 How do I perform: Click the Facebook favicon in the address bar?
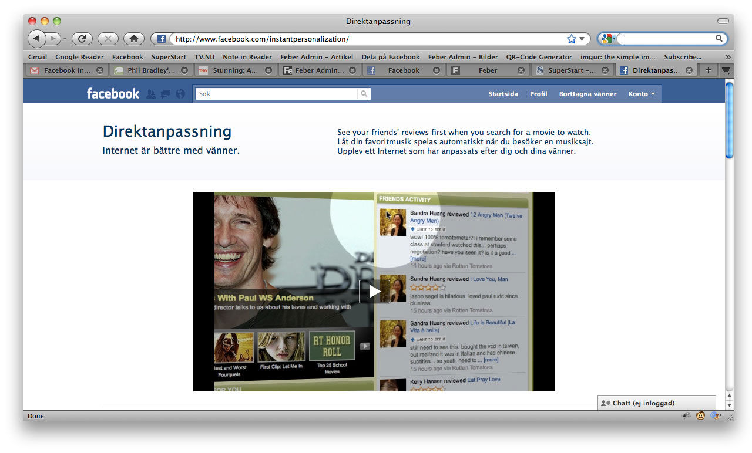pos(160,39)
